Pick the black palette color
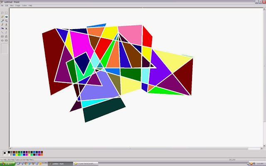266x166 pixels. click(9, 152)
